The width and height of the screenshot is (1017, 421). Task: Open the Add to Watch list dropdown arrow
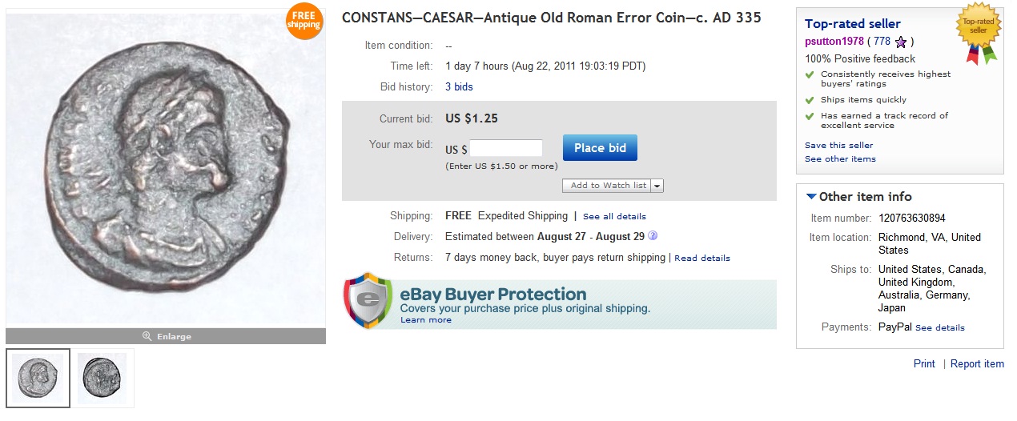tap(657, 186)
